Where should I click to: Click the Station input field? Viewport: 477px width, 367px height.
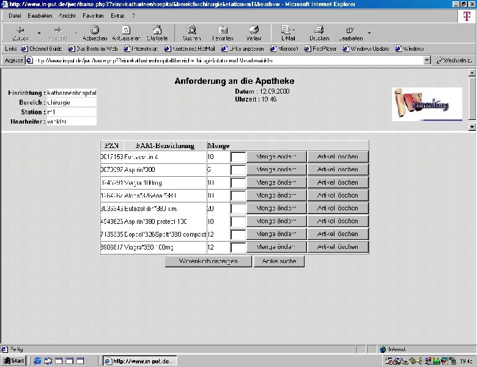(x=72, y=112)
